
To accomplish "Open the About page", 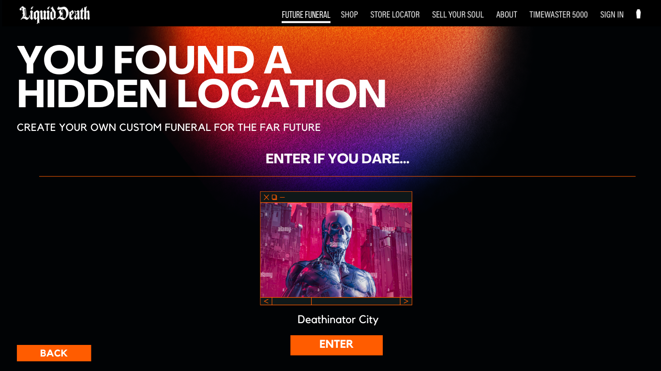I will 507,14.
